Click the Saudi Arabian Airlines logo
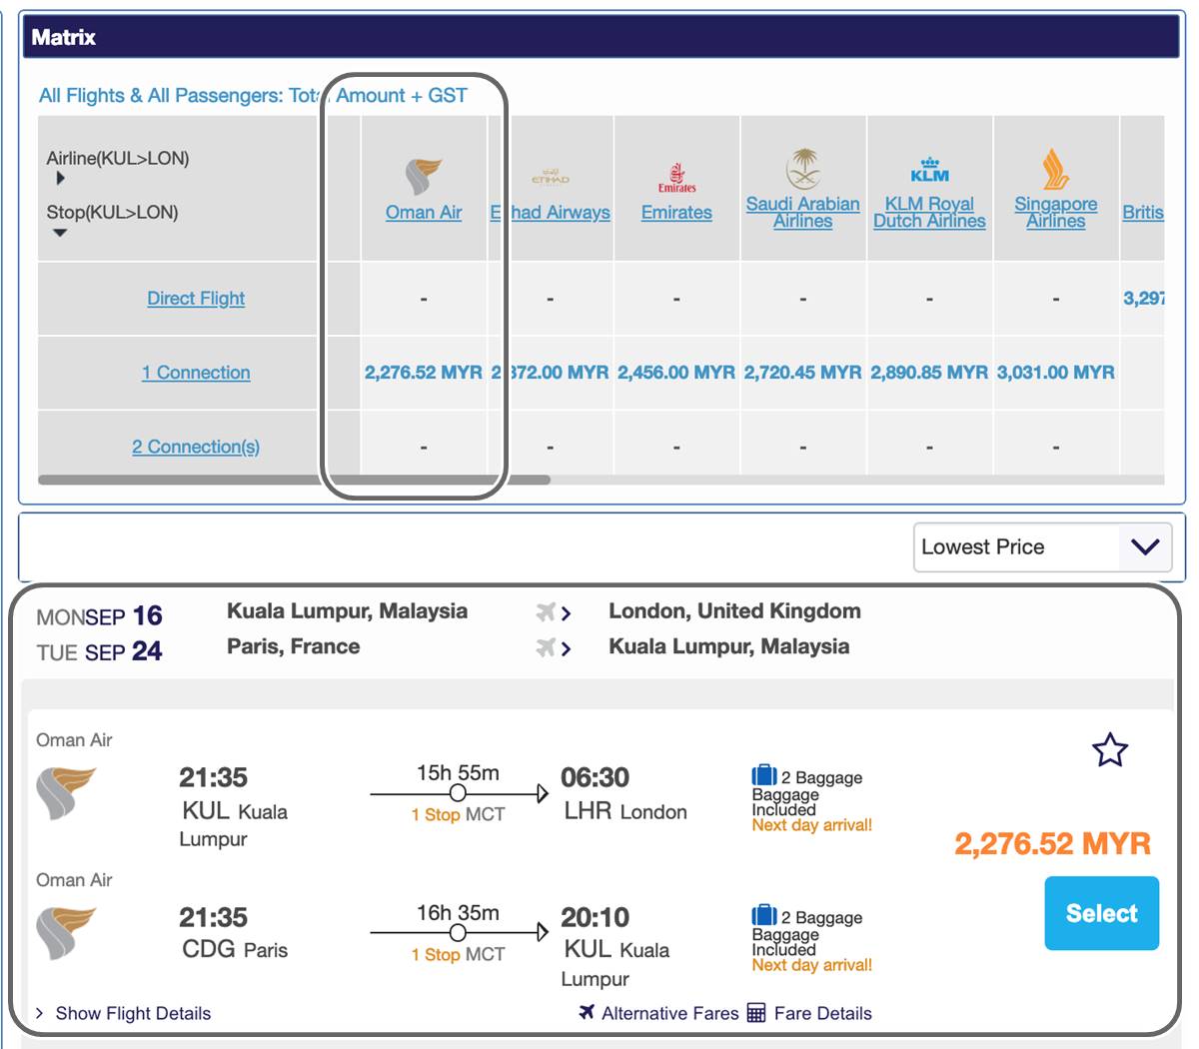This screenshot has height=1049, width=1199. tap(803, 168)
